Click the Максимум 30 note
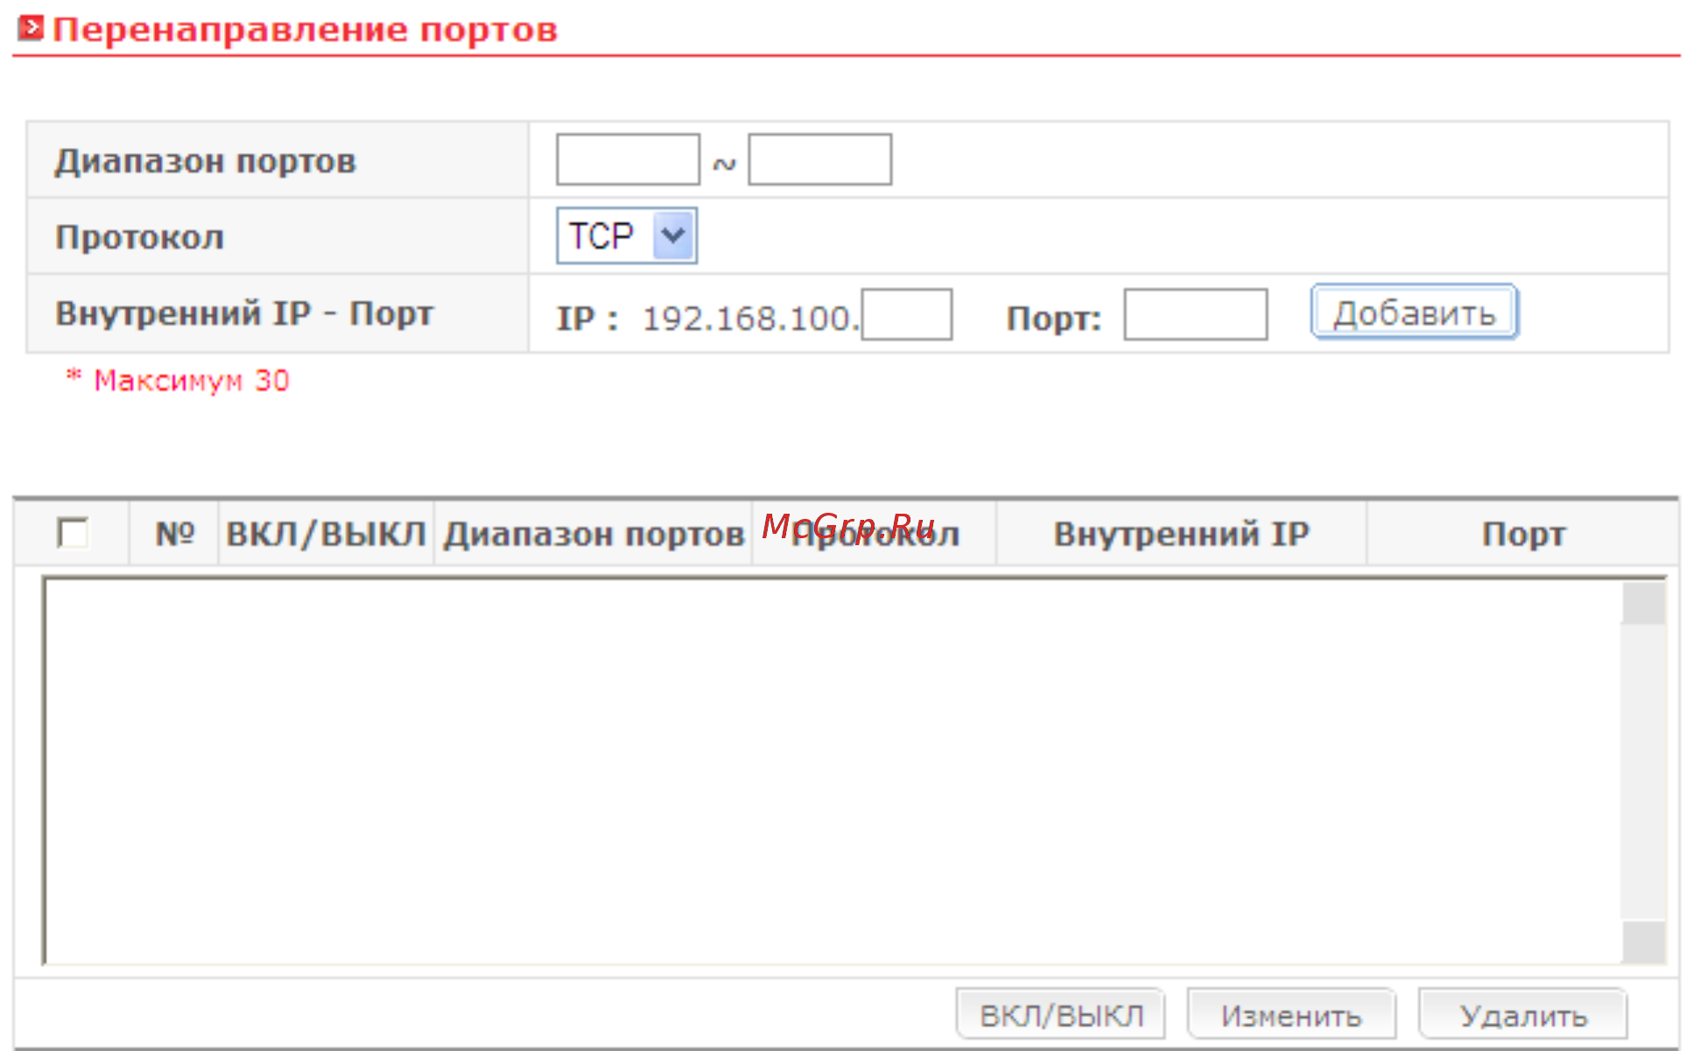 178,381
